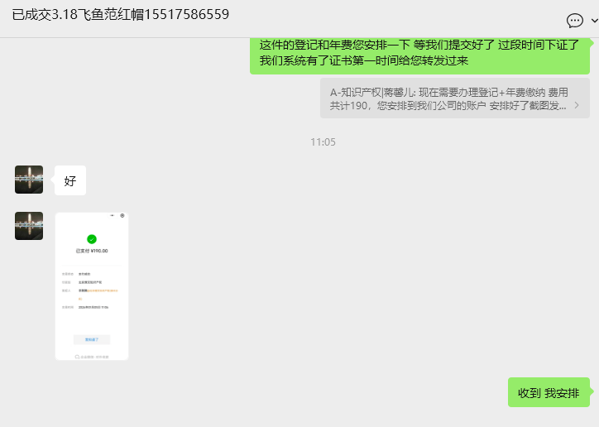Expand the quoted message chevron arrow
The height and width of the screenshot is (427, 599).
[x=577, y=105]
